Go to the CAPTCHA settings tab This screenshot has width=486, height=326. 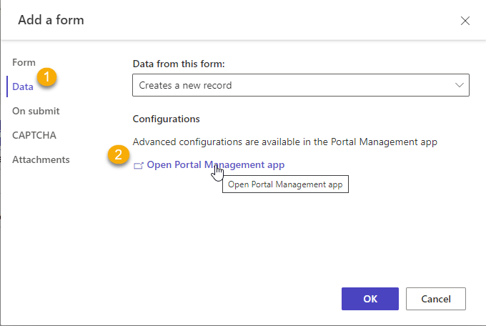(34, 135)
